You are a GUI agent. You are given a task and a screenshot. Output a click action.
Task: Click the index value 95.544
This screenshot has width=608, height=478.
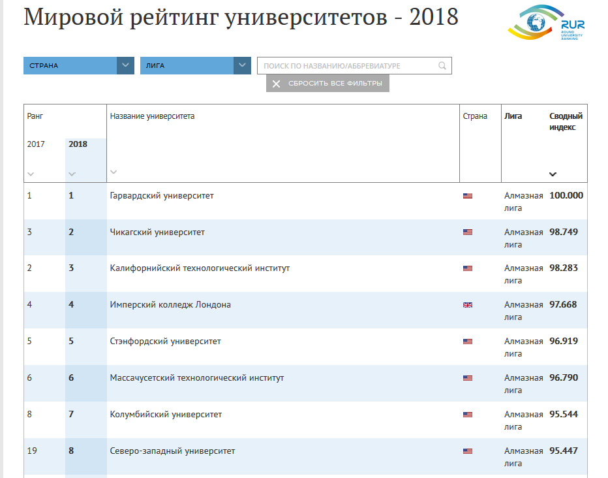(x=564, y=415)
